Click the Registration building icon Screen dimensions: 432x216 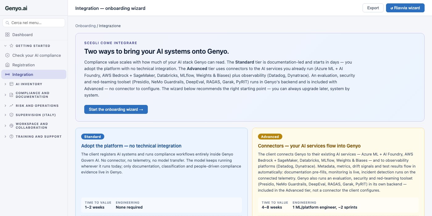click(7, 65)
